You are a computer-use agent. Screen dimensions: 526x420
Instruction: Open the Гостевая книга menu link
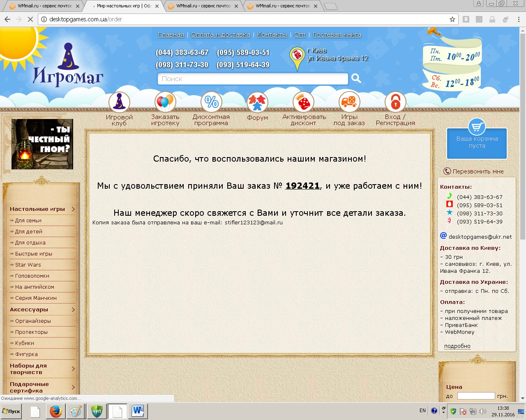337,34
